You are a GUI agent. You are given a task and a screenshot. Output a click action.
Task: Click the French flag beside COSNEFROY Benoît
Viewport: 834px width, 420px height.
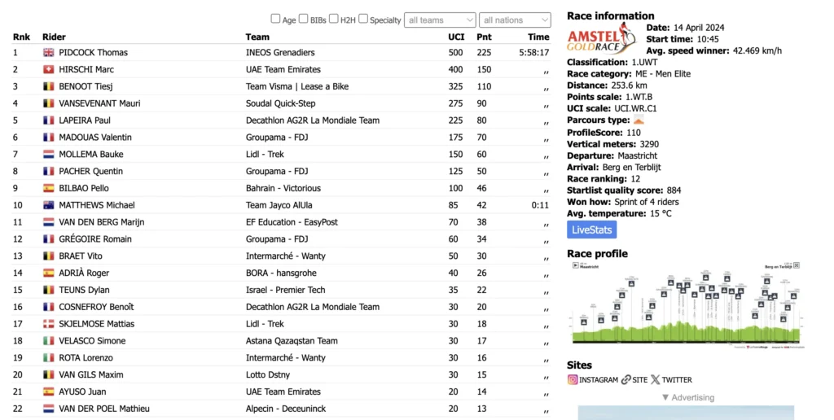[48, 307]
